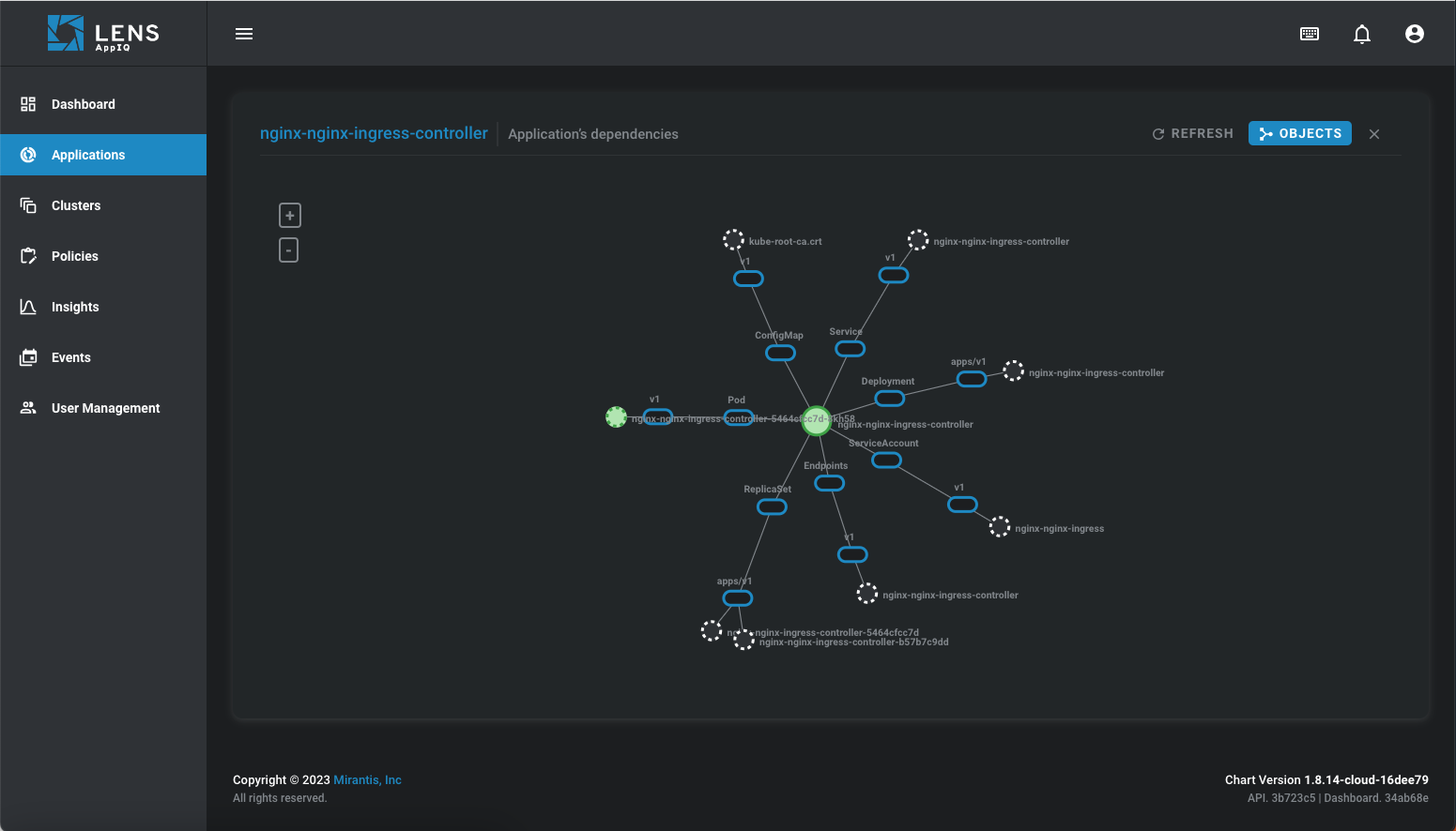Image resolution: width=1456 pixels, height=831 pixels.
Task: Click the Lens AppIQ logo
Action: click(x=103, y=34)
